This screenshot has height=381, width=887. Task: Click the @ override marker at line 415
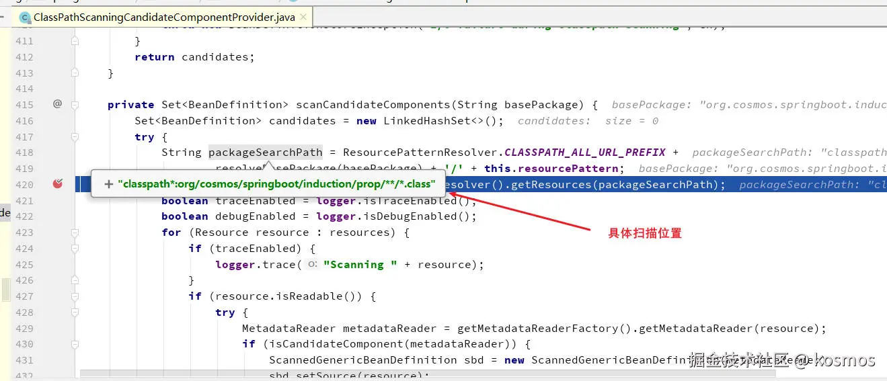pos(57,104)
